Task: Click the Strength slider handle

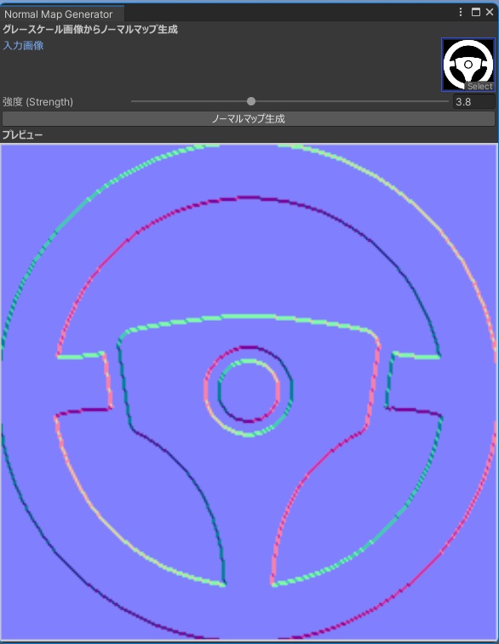Action: (250, 101)
